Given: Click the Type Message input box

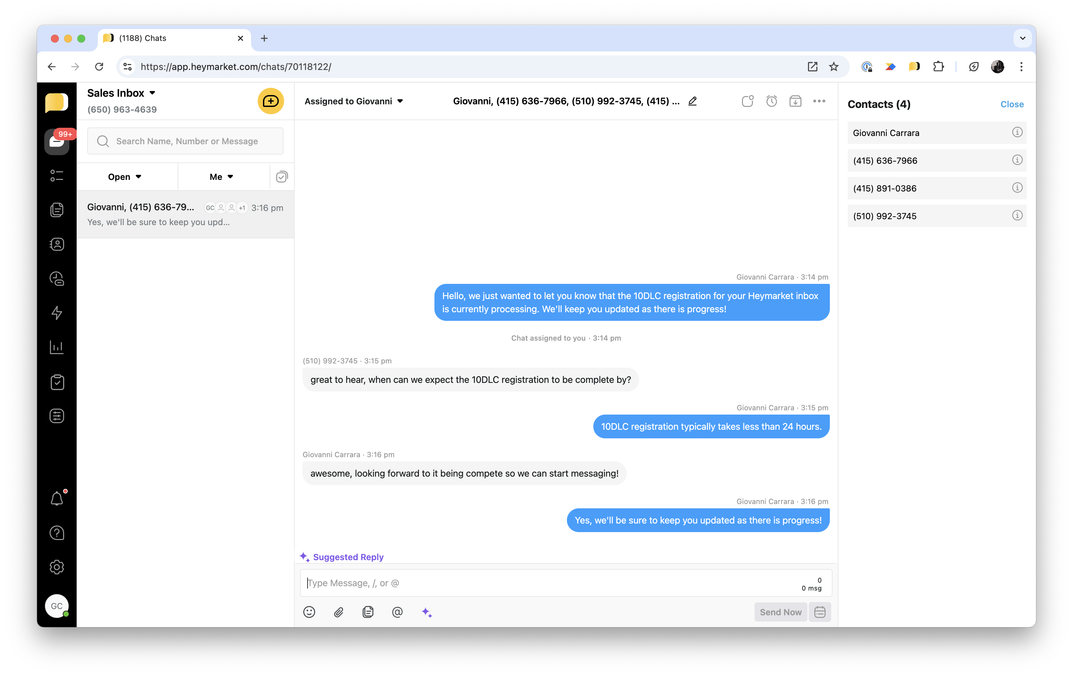Looking at the screenshot, I should pos(566,583).
